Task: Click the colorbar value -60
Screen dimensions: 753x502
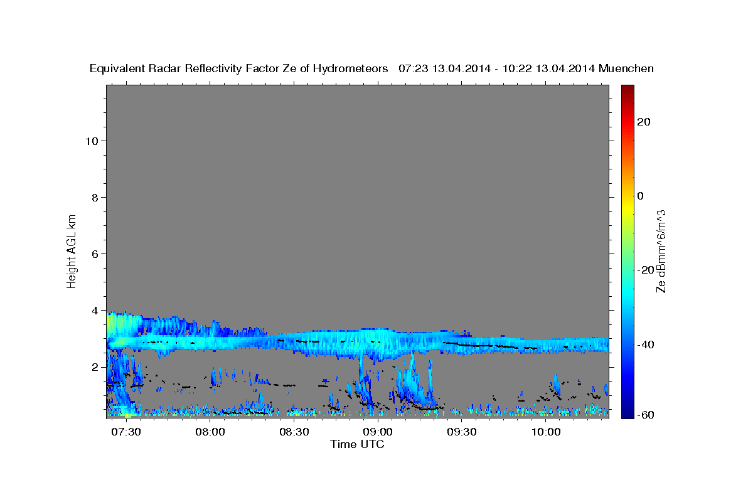Action: point(645,414)
